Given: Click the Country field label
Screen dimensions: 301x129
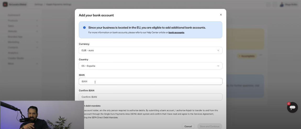Looking at the screenshot, I should (x=83, y=60).
